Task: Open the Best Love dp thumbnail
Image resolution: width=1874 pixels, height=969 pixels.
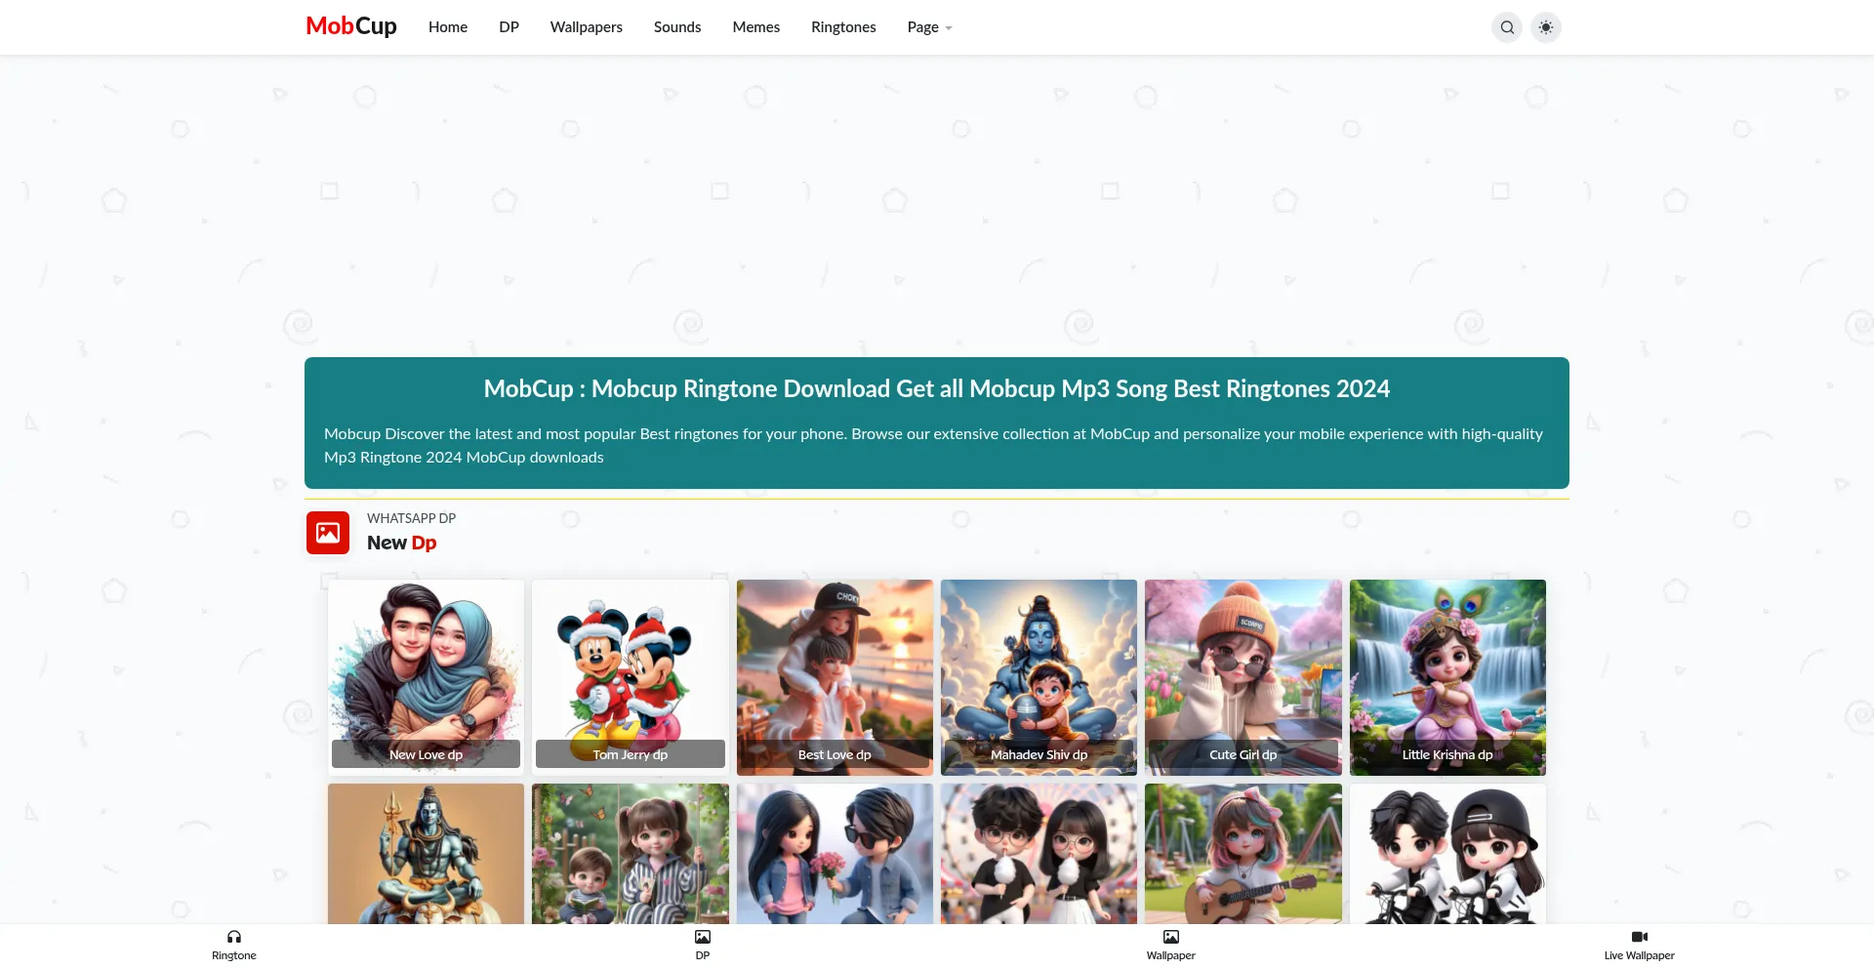Action: point(835,677)
